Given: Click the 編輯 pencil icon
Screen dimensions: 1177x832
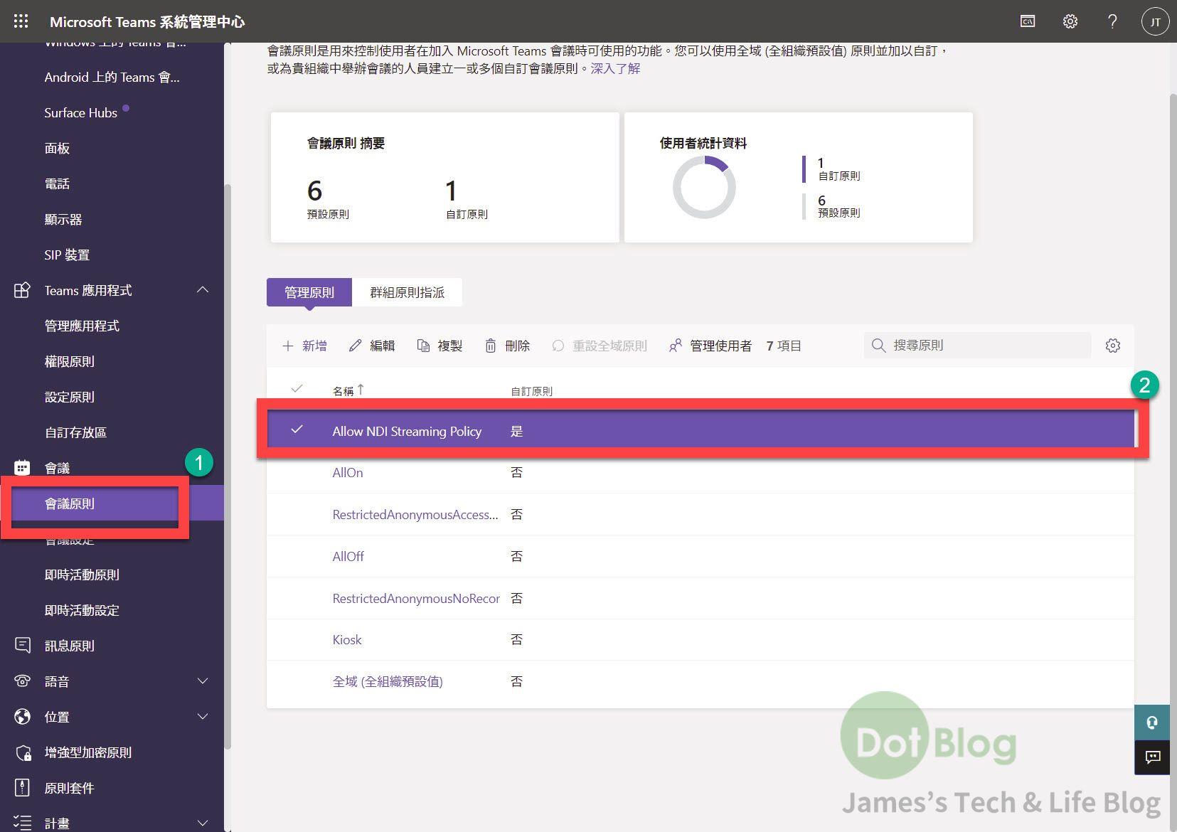Looking at the screenshot, I should [x=356, y=346].
